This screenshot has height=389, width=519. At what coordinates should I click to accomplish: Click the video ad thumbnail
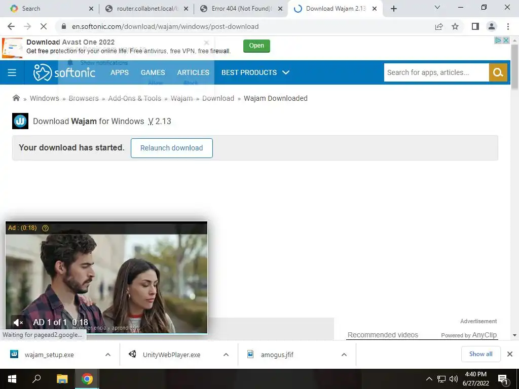click(106, 277)
